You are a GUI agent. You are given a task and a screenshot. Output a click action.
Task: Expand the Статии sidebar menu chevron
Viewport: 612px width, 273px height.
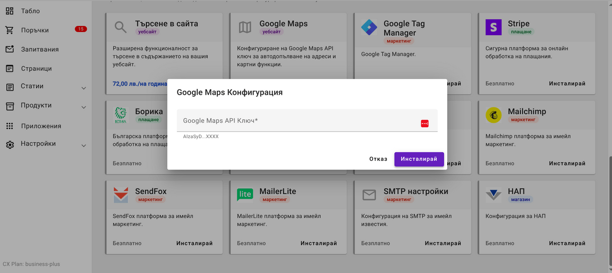(84, 89)
